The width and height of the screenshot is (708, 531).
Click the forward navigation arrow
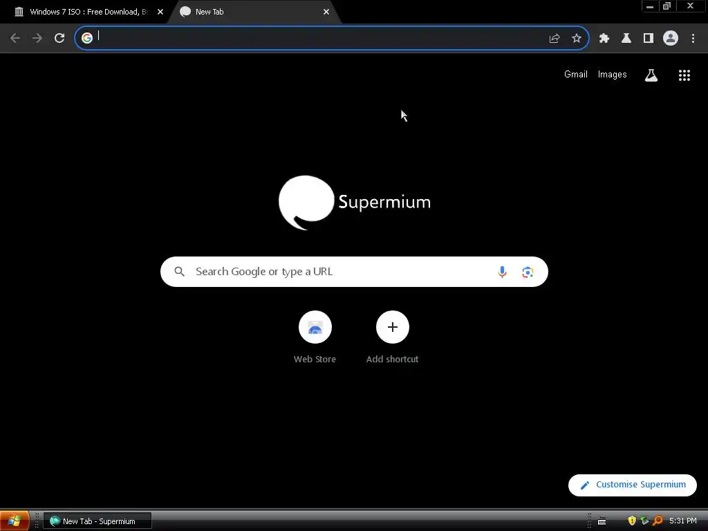pyautogui.click(x=37, y=39)
